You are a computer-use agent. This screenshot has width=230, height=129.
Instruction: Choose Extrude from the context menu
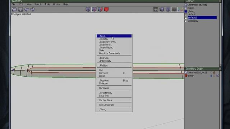(x=114, y=58)
